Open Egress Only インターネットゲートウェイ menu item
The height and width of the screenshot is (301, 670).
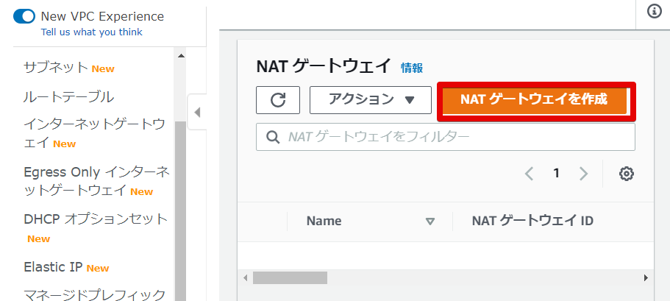pyautogui.click(x=96, y=182)
